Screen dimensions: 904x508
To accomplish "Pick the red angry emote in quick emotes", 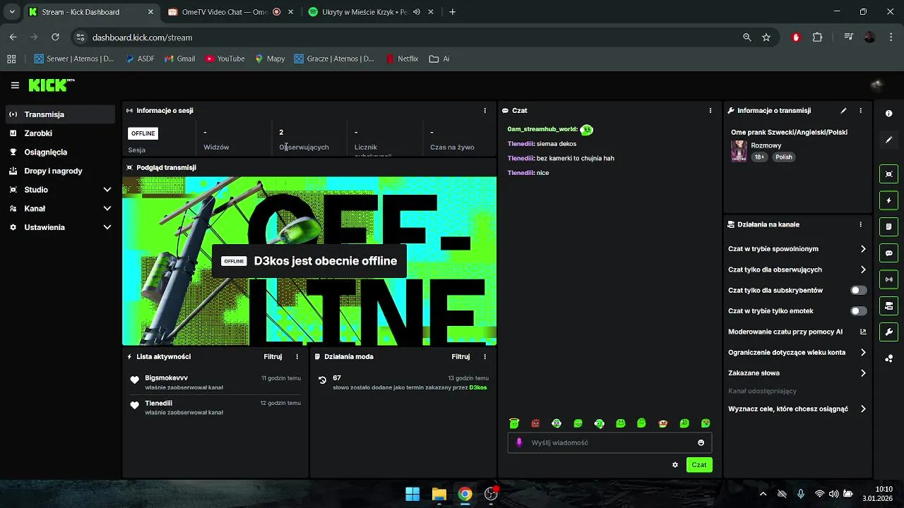I will click(535, 423).
